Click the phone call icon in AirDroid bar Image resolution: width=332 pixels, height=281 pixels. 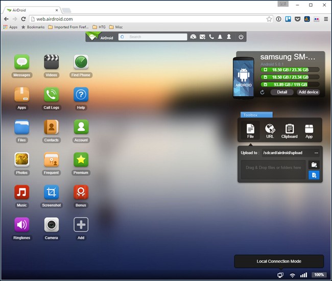(x=211, y=37)
